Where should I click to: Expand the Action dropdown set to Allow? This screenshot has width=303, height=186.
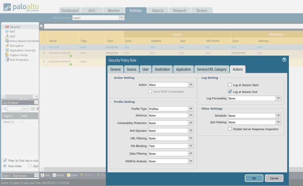click(191, 85)
